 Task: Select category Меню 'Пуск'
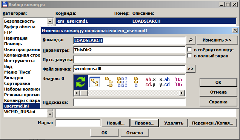click(22, 72)
